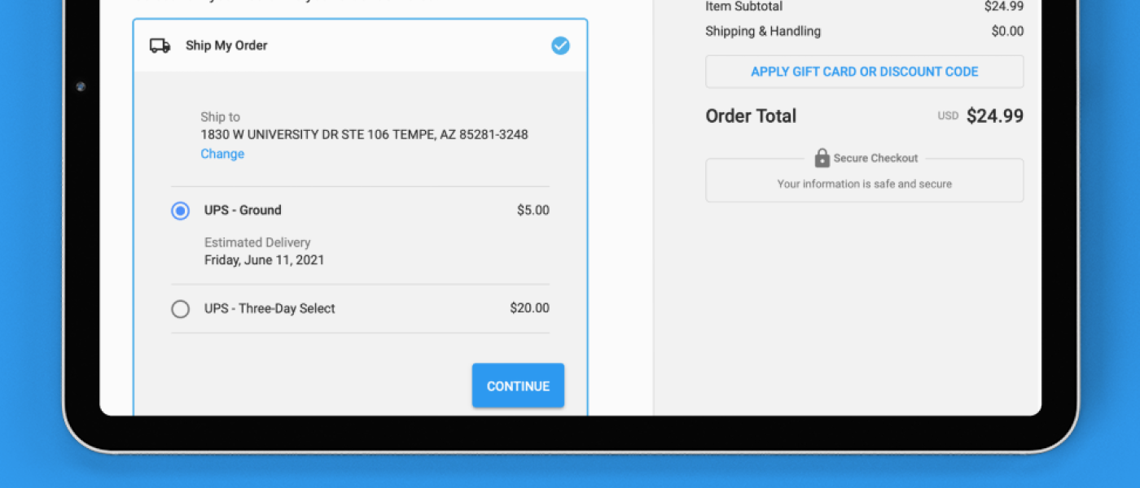The width and height of the screenshot is (1140, 488).
Task: Select the UPS - Three-Day Select radio button
Action: [x=180, y=309]
